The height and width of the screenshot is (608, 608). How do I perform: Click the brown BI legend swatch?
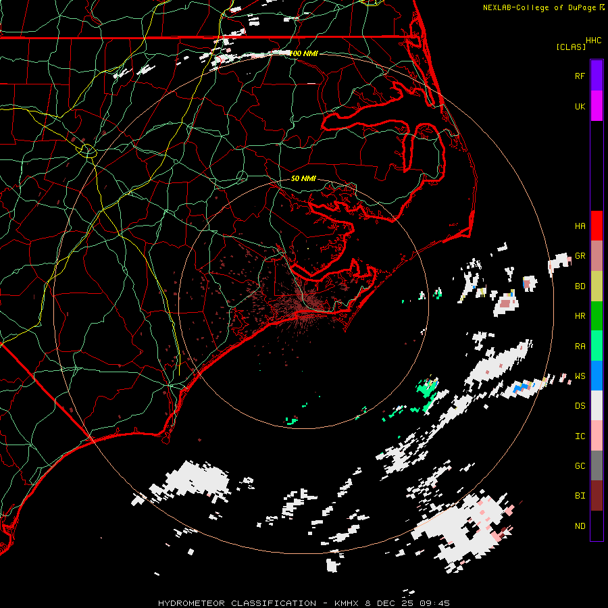[x=597, y=496]
